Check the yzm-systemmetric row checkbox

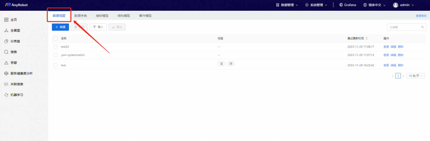[56, 55]
